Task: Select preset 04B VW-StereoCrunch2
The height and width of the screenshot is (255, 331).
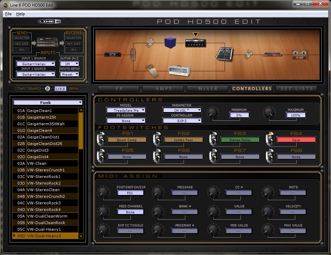Action: (x=45, y=196)
